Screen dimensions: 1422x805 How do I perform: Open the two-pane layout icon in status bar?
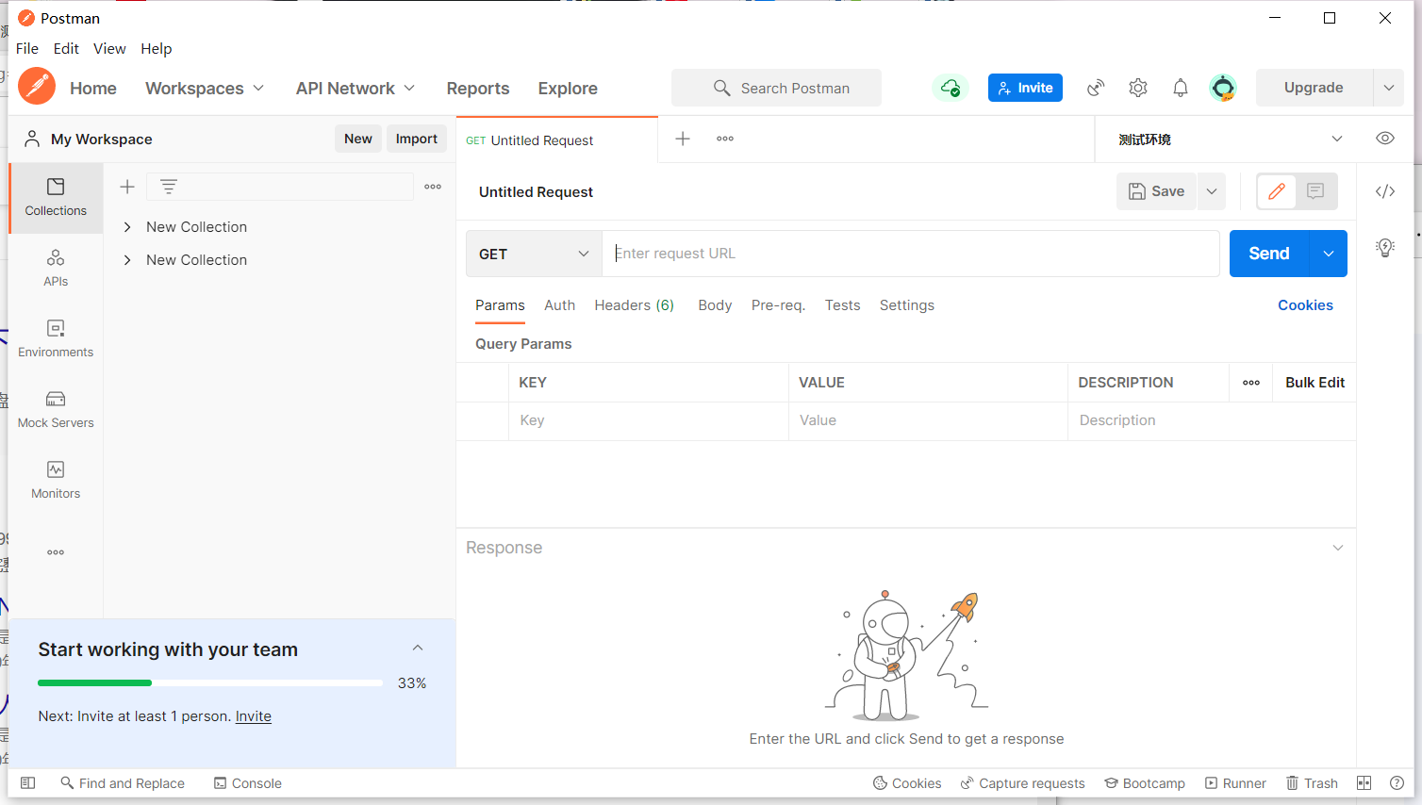click(1364, 783)
